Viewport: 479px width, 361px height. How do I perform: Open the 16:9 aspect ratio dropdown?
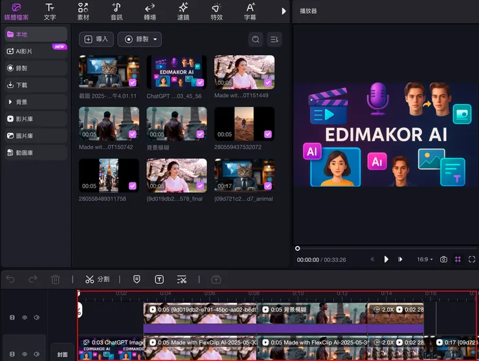(424, 259)
